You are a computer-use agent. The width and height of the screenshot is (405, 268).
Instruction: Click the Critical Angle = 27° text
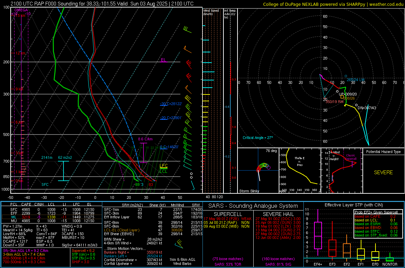(x=258, y=138)
